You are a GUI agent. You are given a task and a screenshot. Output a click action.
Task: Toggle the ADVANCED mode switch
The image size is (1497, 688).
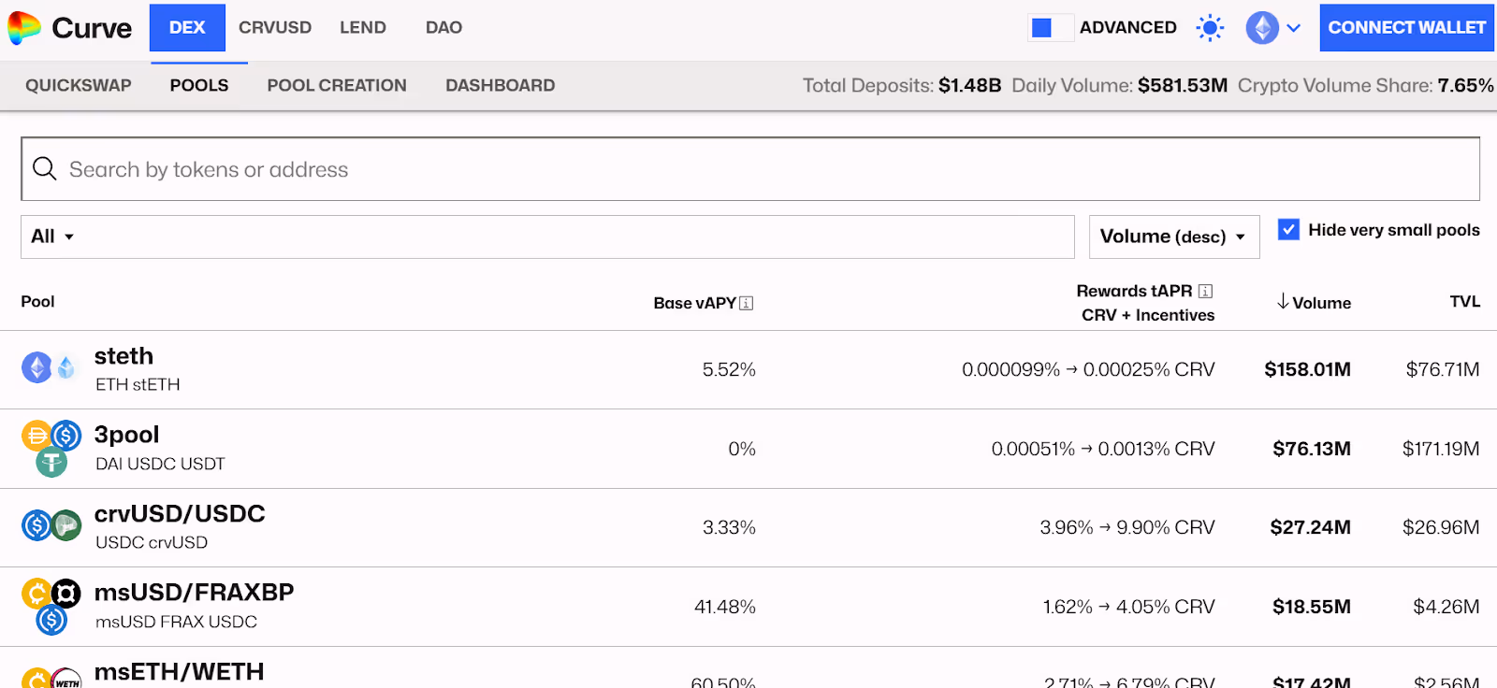(x=1049, y=28)
